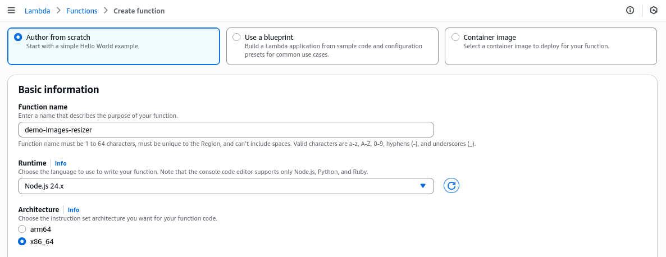This screenshot has height=257, width=666.
Task: Select the Author from scratch option
Action: [x=19, y=37]
